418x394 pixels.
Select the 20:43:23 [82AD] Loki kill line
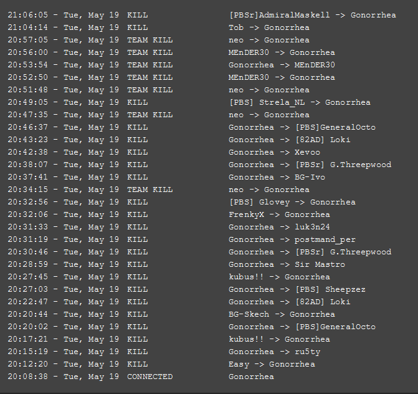tap(289, 140)
